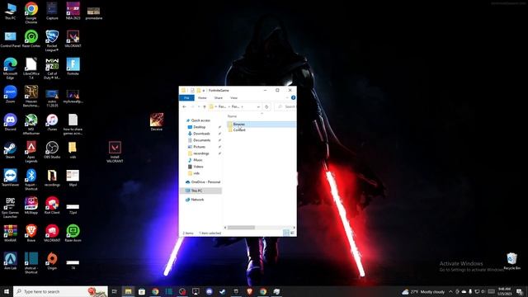
Task: Select the Aim Lab desktop icon
Action: (10, 261)
